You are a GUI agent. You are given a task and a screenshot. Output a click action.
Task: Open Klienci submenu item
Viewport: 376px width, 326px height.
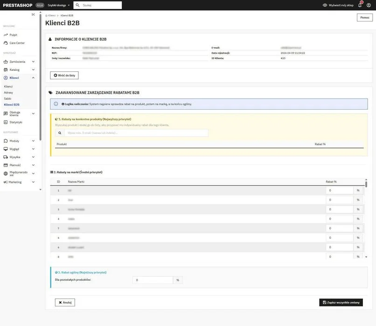(8, 87)
